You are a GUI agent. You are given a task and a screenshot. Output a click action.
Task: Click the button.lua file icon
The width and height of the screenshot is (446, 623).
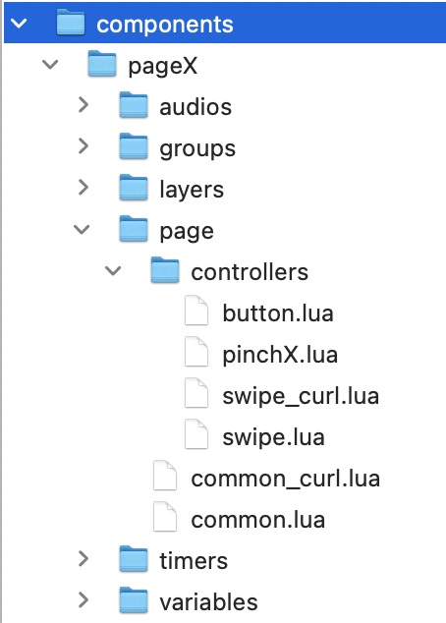[196, 311]
